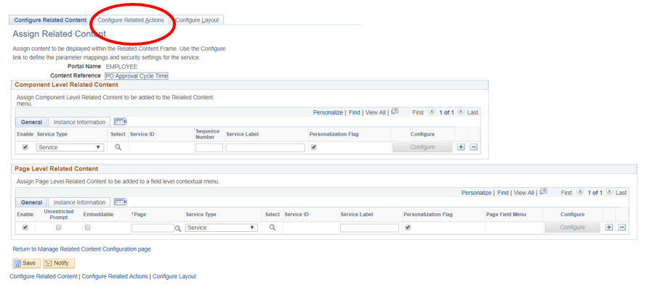Show all columns icon in Component Level grid
647x287 pixels.
(x=120, y=122)
